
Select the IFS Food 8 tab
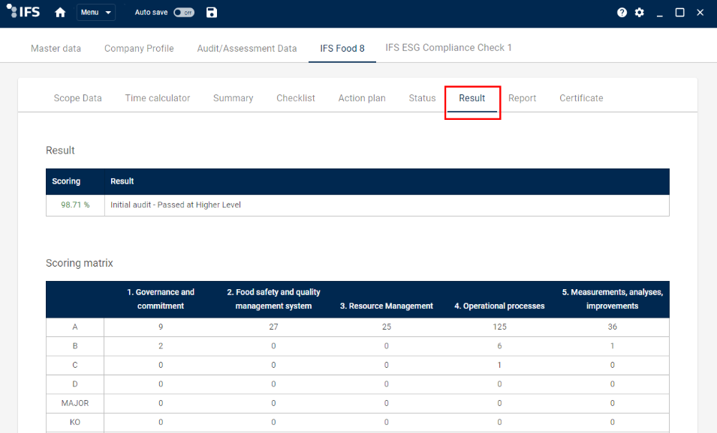342,49
